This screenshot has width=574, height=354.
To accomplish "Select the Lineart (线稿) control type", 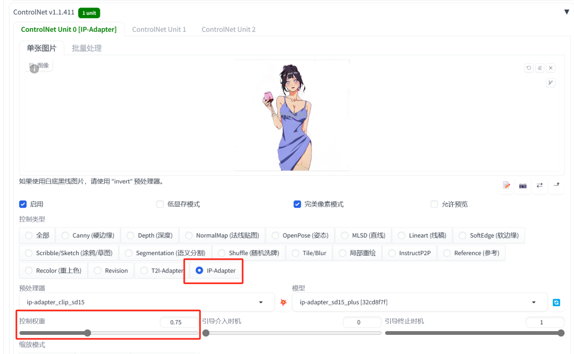I will pos(422,235).
